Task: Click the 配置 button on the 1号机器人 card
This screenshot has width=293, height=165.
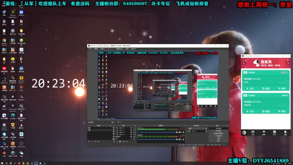Action: click(266, 88)
